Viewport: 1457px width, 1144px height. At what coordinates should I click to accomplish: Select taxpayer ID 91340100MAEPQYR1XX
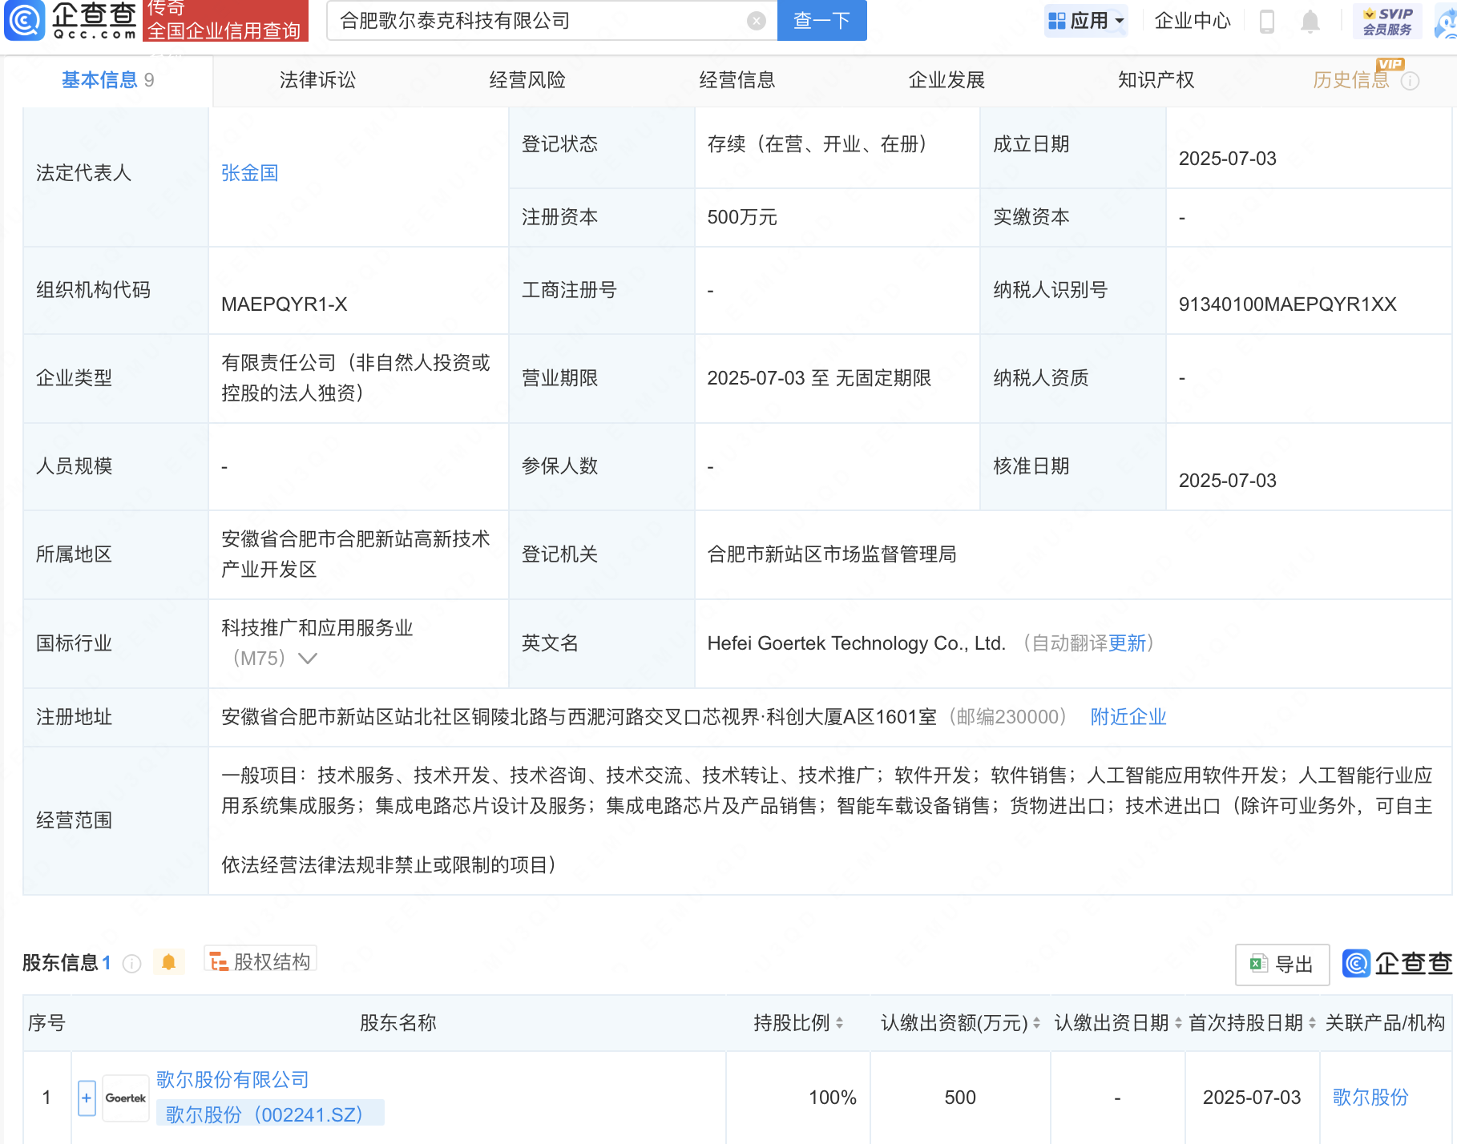point(1287,304)
